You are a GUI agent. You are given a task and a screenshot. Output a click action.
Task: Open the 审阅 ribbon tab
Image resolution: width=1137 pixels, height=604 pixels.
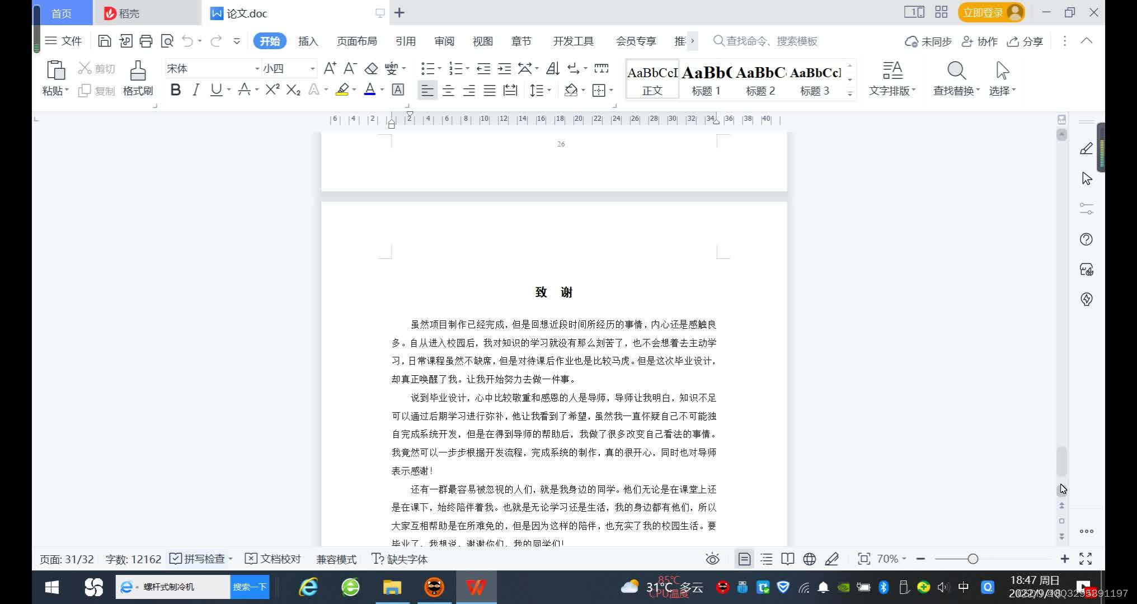444,41
